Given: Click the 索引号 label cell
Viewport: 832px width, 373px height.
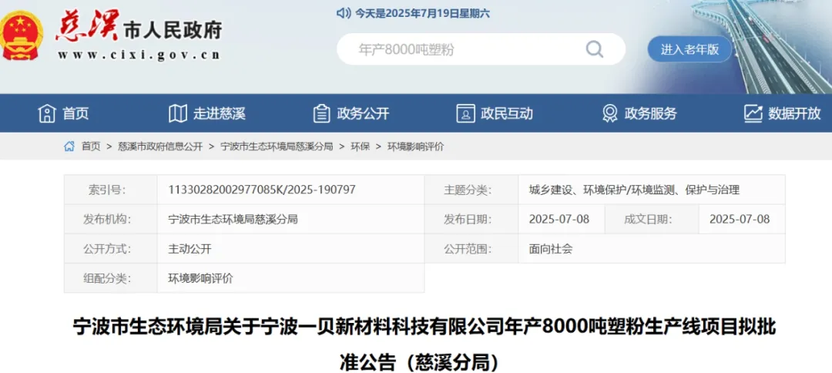Looking at the screenshot, I should [111, 190].
